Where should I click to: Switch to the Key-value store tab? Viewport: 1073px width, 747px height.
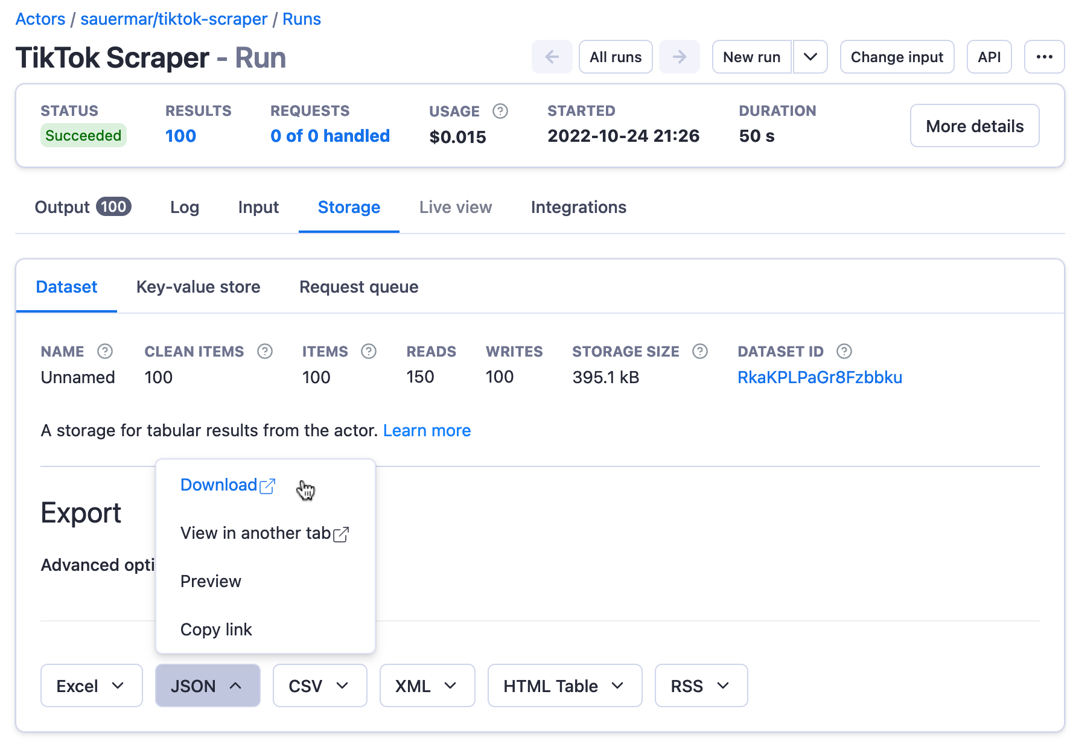tap(198, 287)
